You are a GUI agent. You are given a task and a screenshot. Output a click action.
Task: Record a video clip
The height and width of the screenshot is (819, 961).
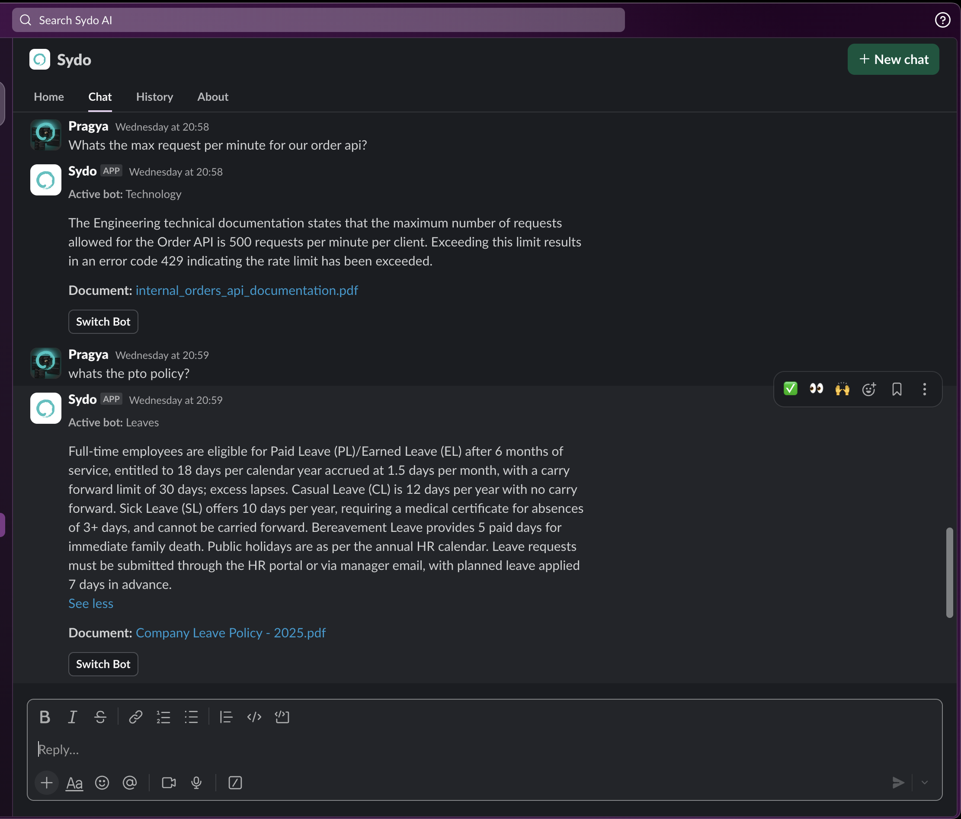[x=169, y=783]
